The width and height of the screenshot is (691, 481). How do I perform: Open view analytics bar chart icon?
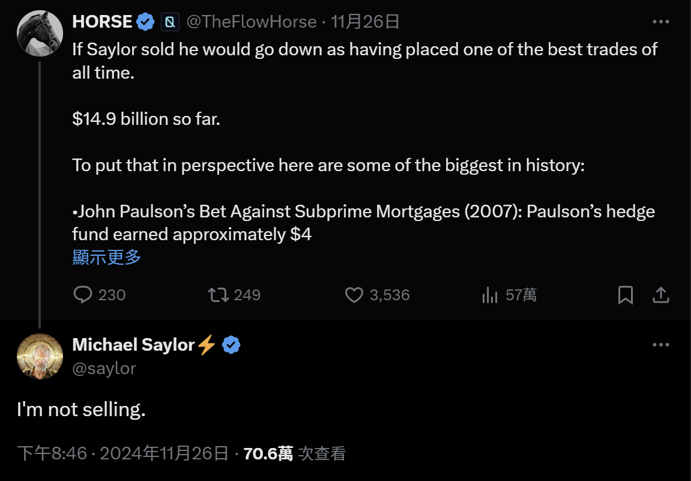490,295
